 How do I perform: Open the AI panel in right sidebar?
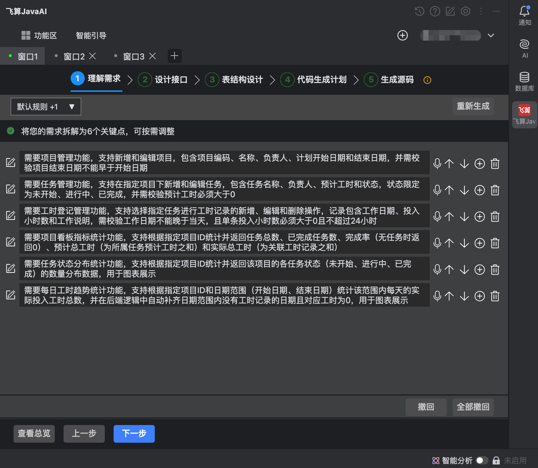coord(525,48)
